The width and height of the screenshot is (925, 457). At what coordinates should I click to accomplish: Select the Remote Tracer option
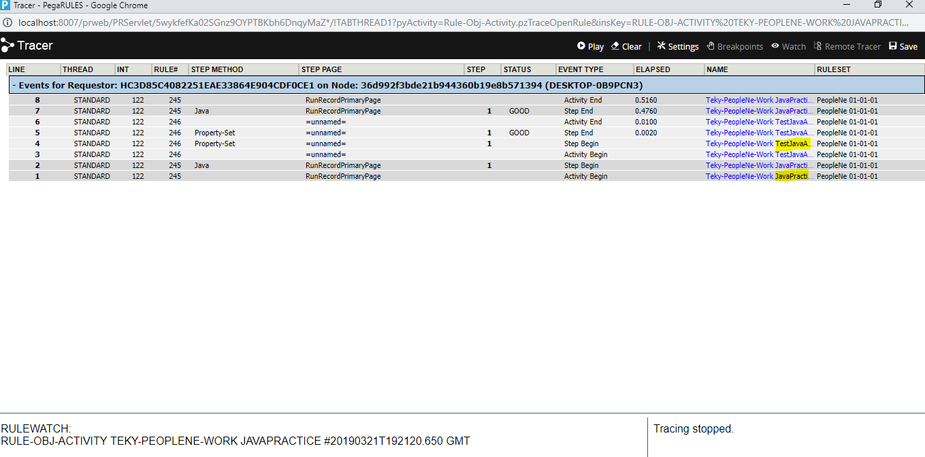[847, 46]
